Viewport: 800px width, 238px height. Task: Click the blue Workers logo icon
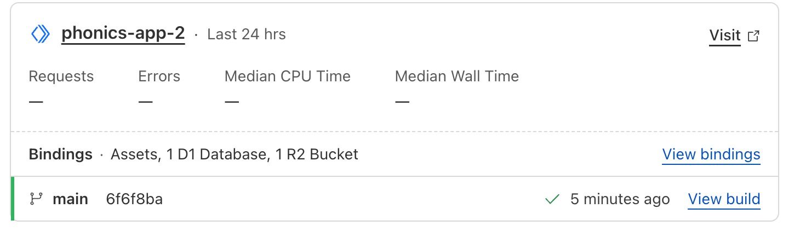coord(41,34)
